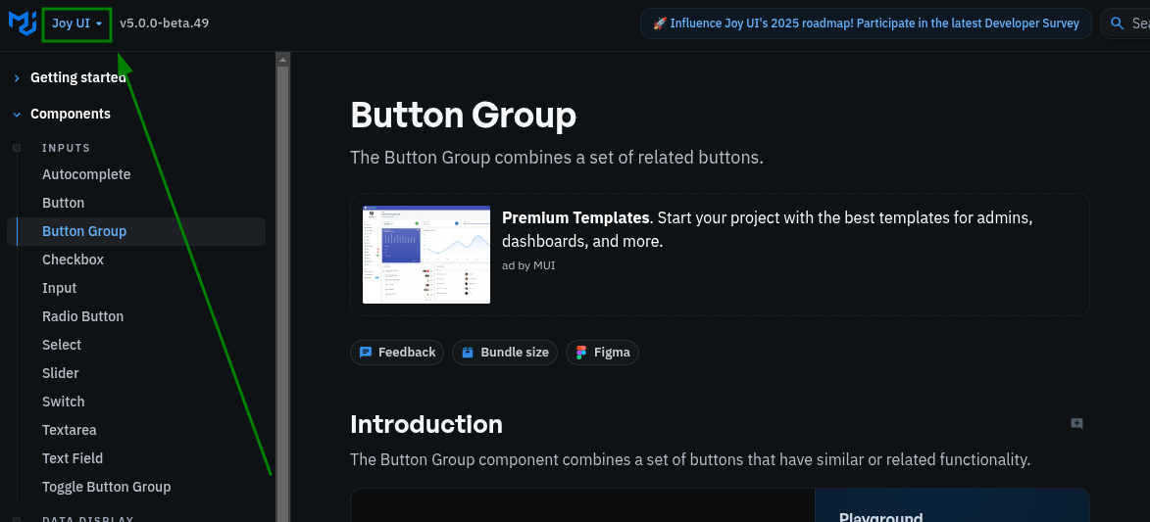Click the Figma logo icon

[581, 353]
